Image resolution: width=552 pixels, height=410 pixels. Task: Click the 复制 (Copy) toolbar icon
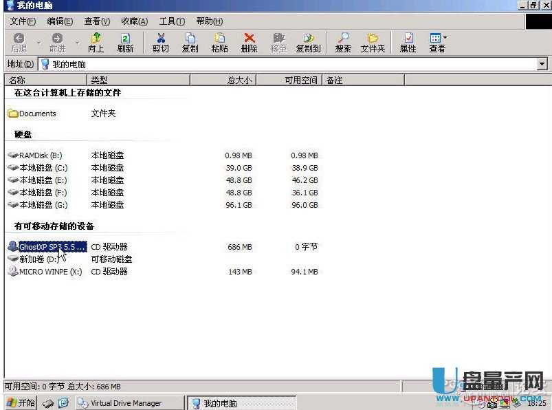[x=190, y=42]
